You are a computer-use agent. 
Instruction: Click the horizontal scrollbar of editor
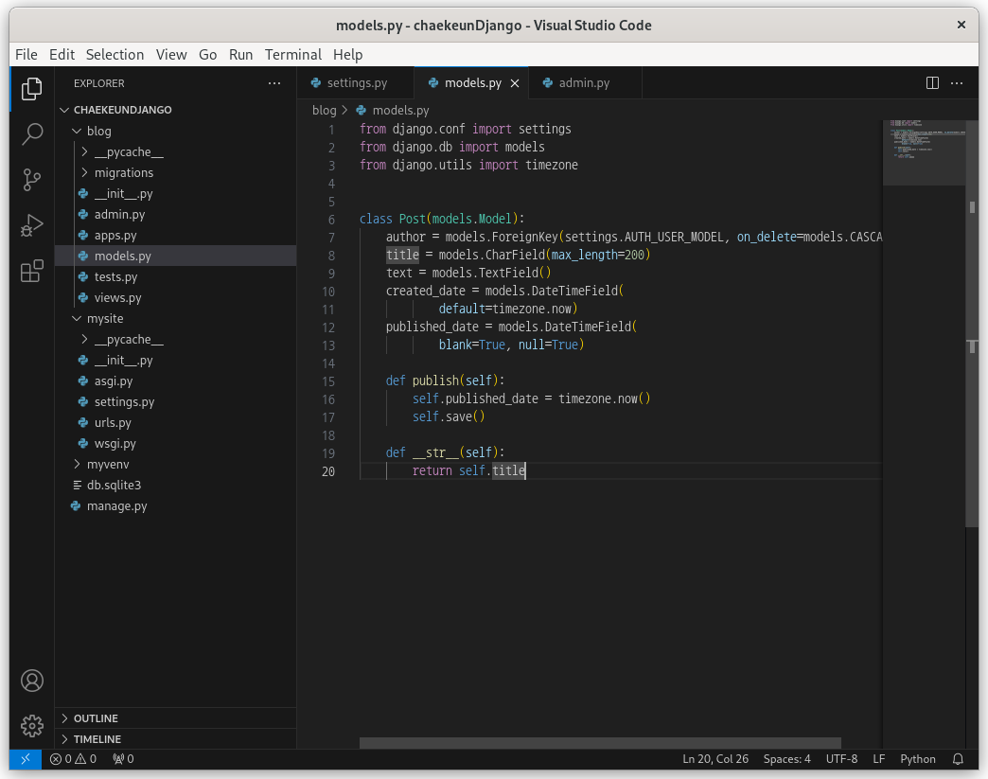600,743
